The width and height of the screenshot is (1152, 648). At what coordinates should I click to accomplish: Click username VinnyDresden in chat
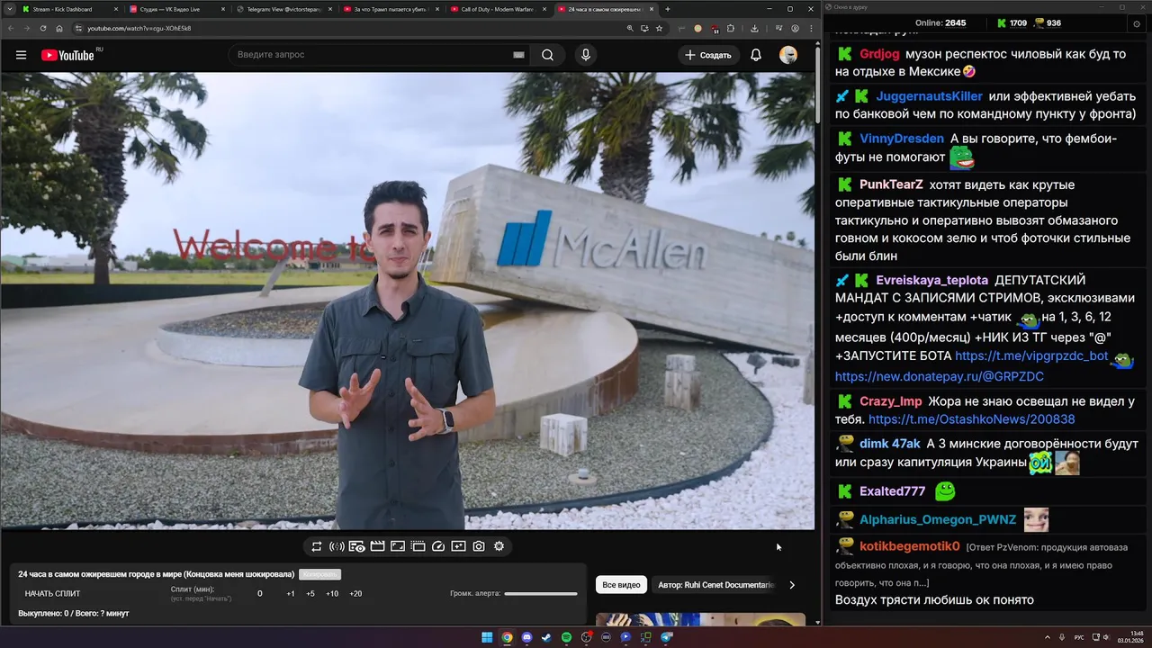[x=902, y=139]
